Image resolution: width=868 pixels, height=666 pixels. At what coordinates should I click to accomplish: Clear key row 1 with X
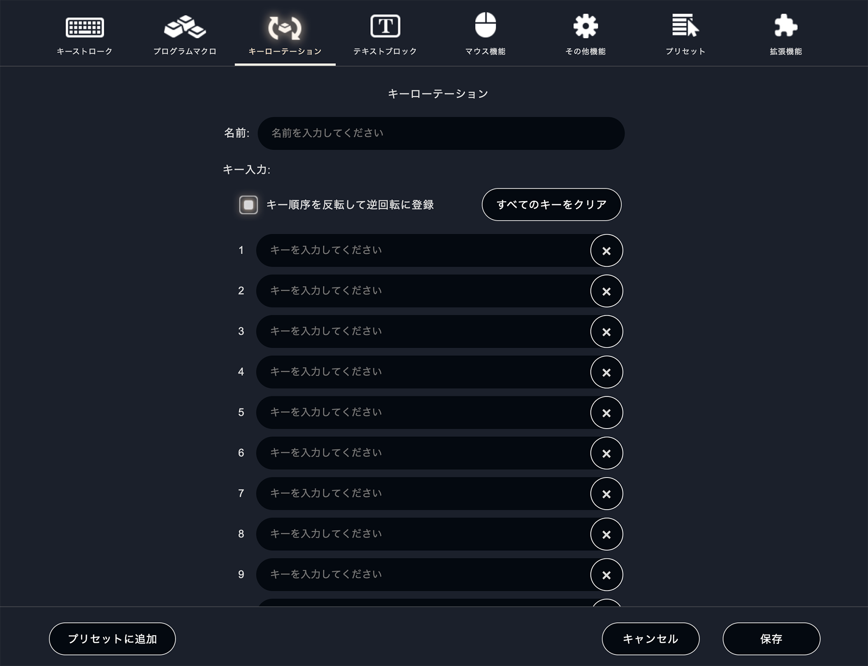(x=606, y=250)
